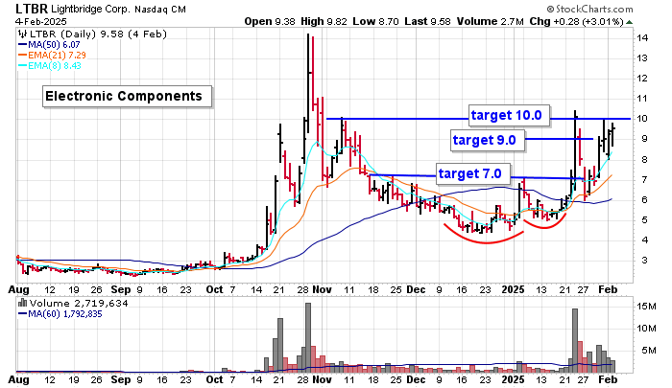Click the EMA(8) 8.43 legend entry

pos(49,66)
